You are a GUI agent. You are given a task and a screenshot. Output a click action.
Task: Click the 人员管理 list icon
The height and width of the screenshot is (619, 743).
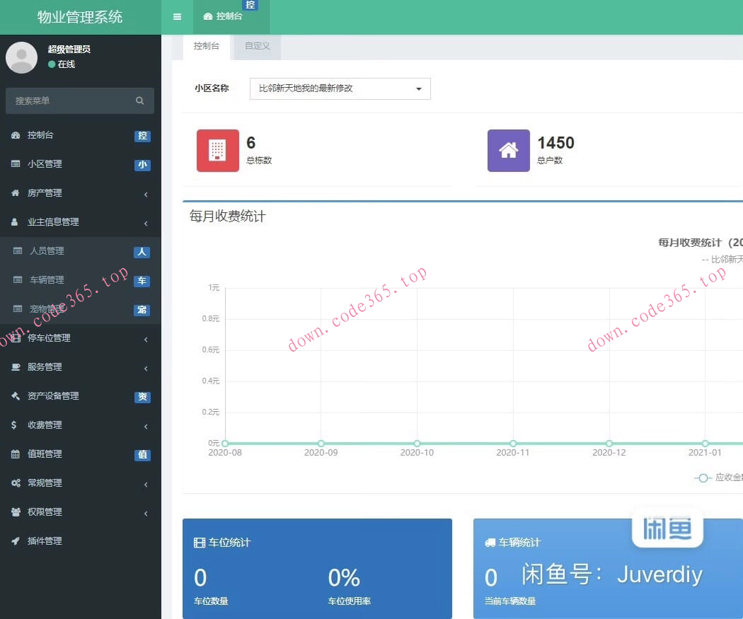point(18,251)
